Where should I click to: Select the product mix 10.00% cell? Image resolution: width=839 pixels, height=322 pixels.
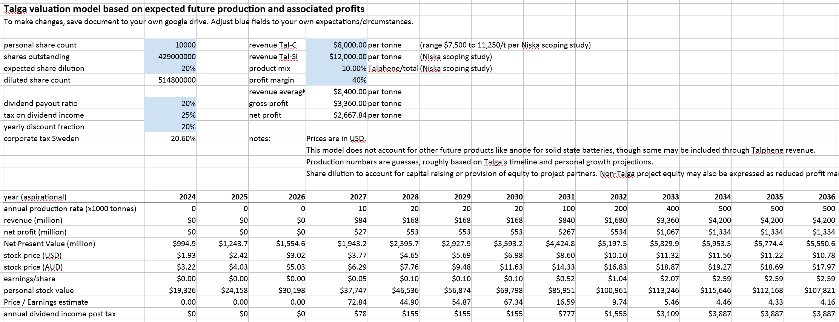pos(336,68)
